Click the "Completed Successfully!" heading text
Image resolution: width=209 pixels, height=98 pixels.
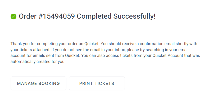pyautogui.click(x=116, y=17)
